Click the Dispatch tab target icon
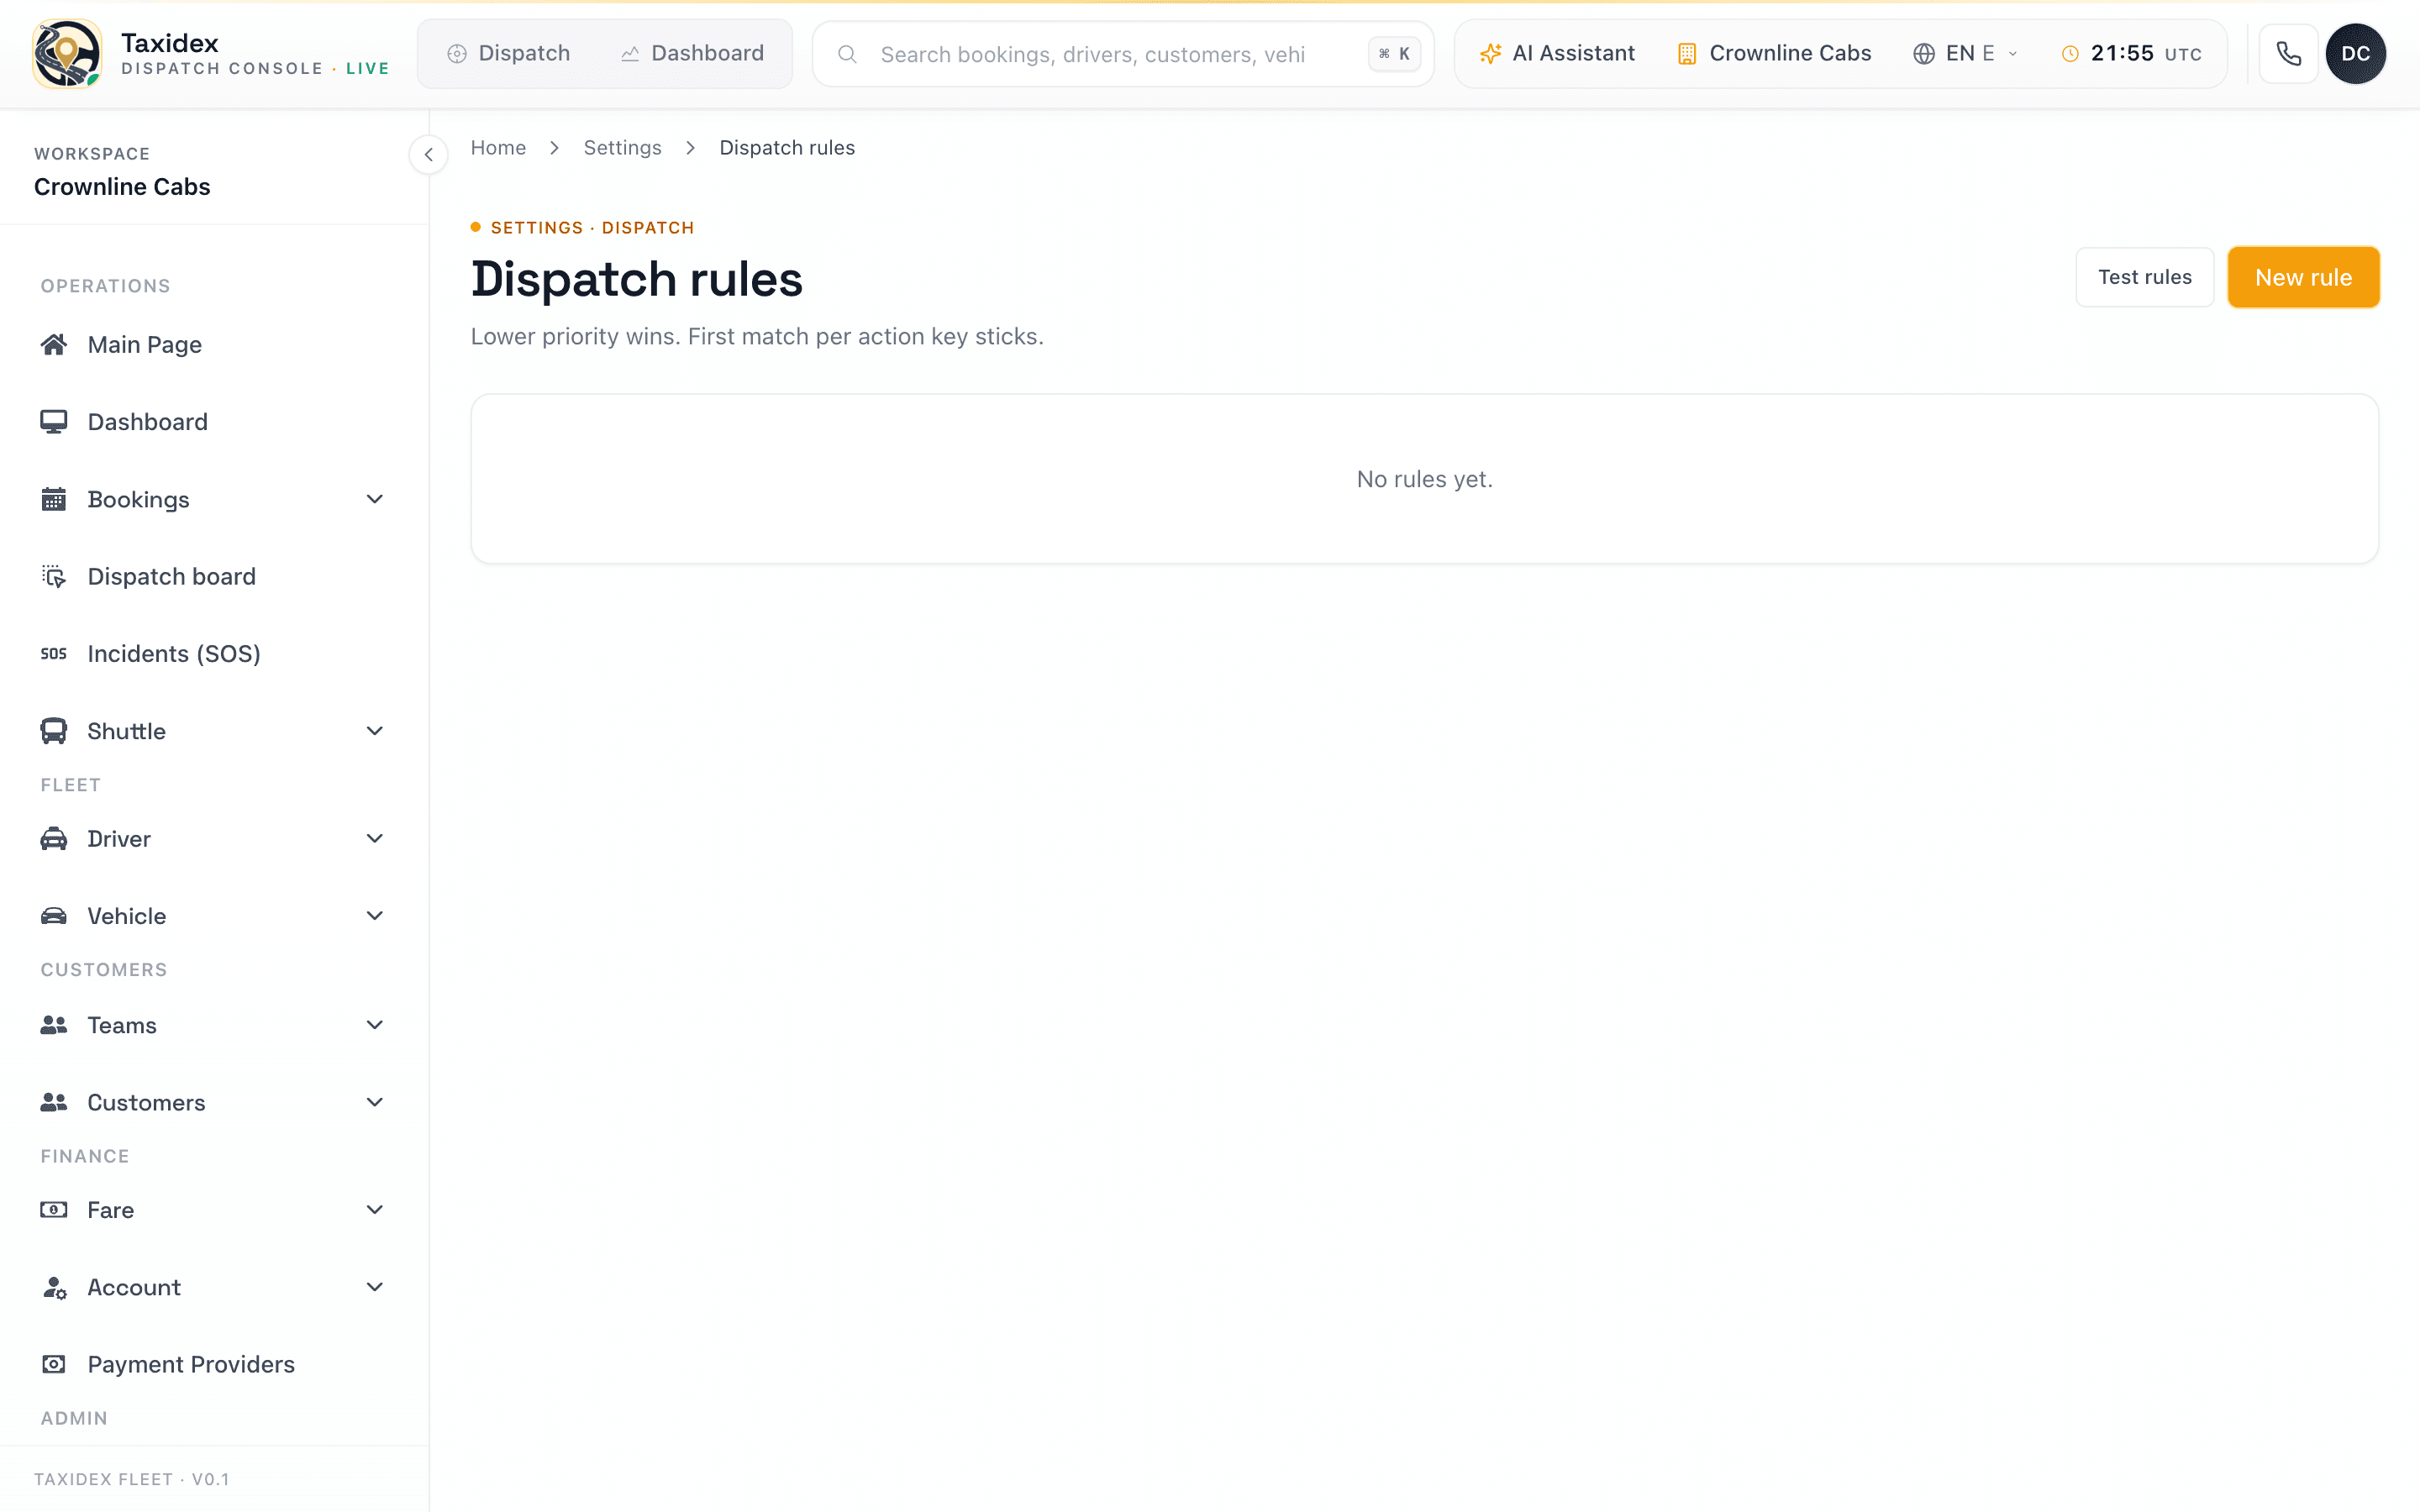Screen dimensions: 2420x1512 (457, 54)
